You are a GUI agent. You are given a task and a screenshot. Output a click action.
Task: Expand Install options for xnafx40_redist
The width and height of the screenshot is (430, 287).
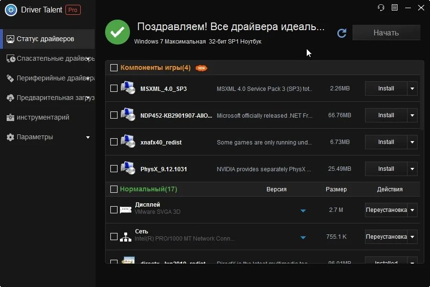pos(412,142)
